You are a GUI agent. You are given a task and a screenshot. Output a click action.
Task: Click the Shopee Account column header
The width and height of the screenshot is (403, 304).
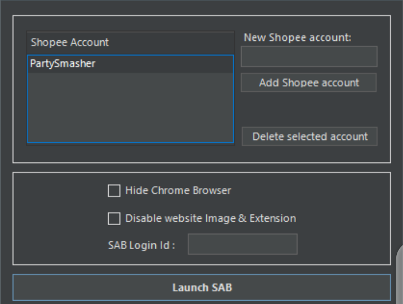tap(130, 43)
